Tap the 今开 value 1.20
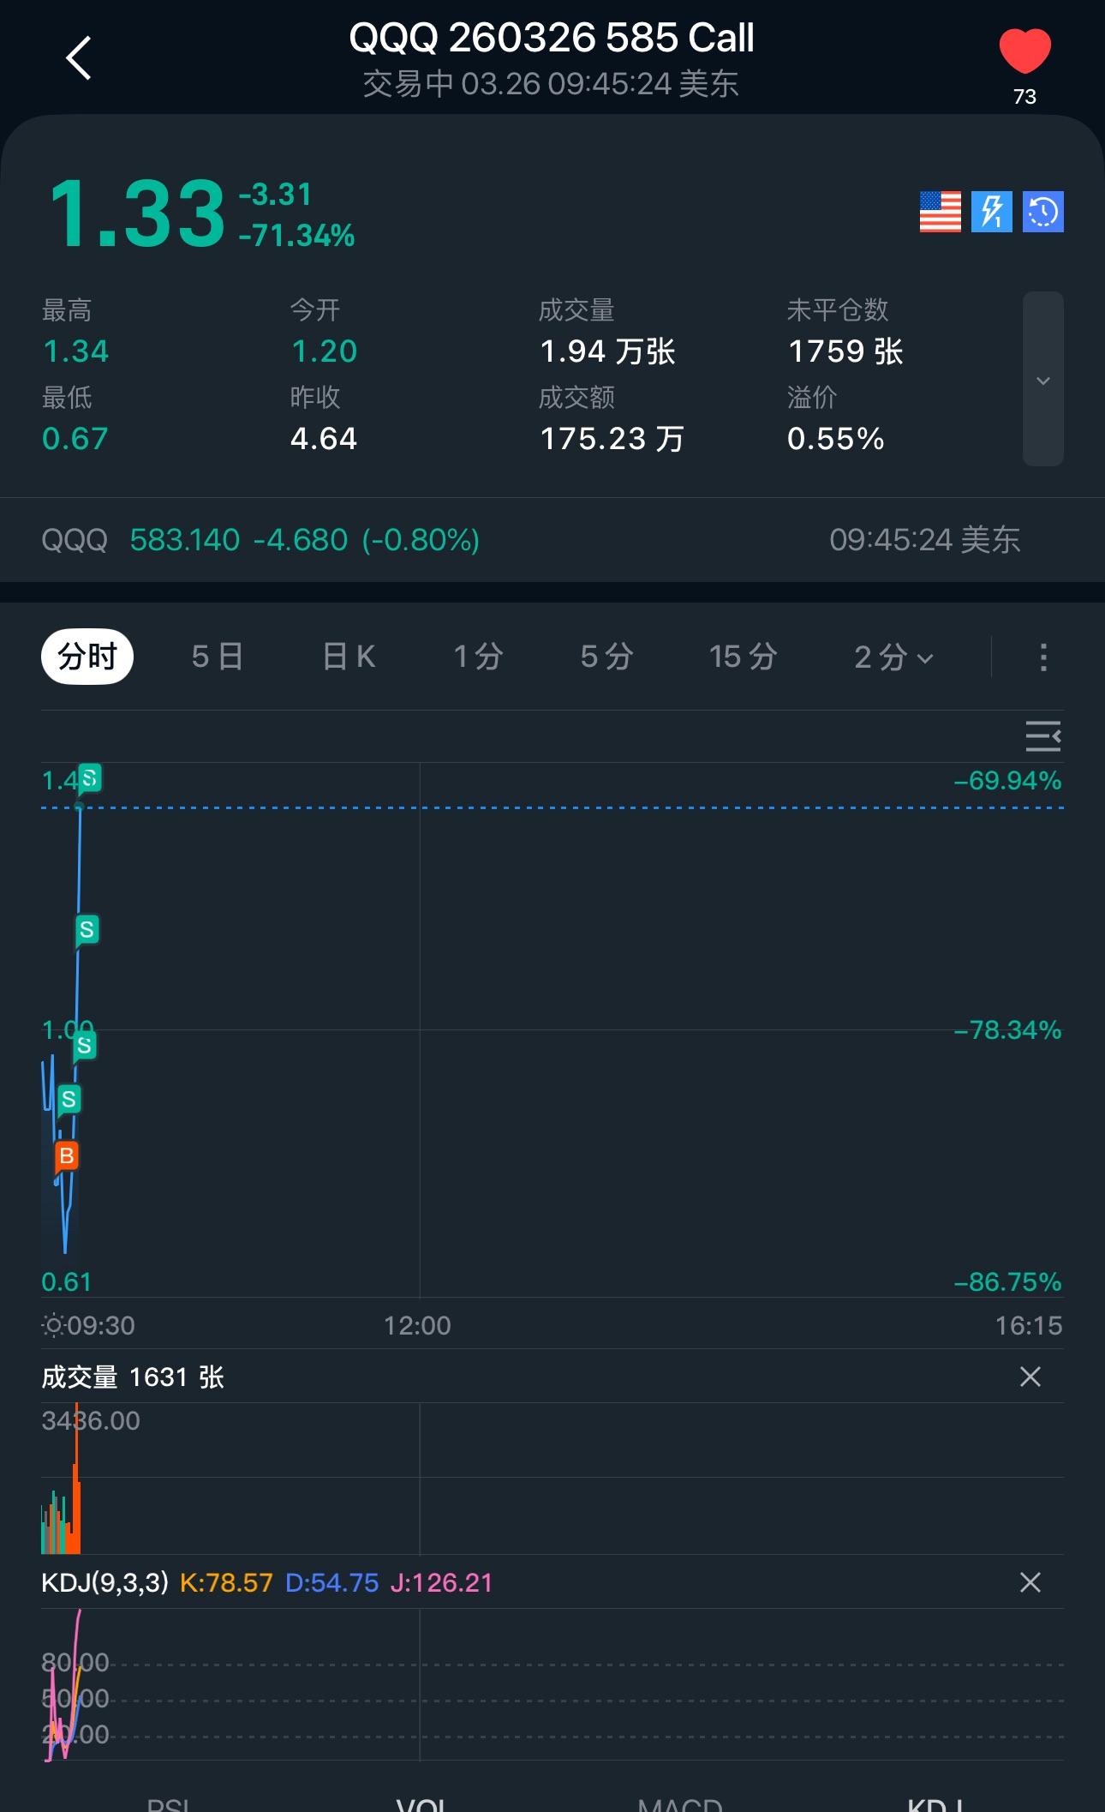 pyautogui.click(x=324, y=351)
